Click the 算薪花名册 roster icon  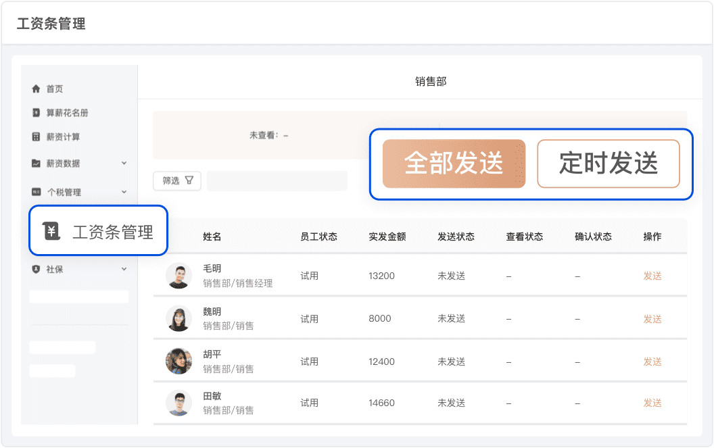point(37,113)
